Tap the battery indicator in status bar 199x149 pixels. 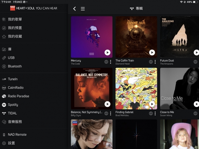point(195,2)
